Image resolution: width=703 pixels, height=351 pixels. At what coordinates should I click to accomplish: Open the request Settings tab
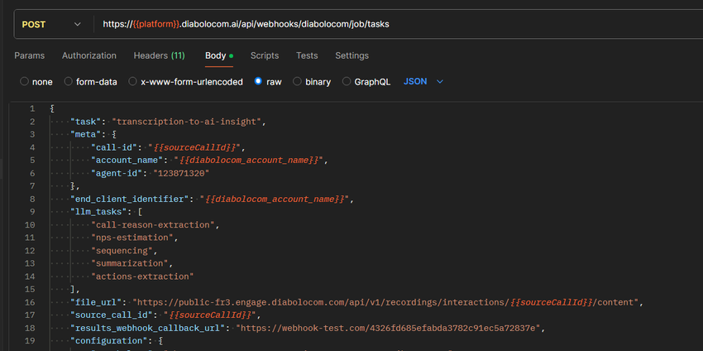pos(351,55)
